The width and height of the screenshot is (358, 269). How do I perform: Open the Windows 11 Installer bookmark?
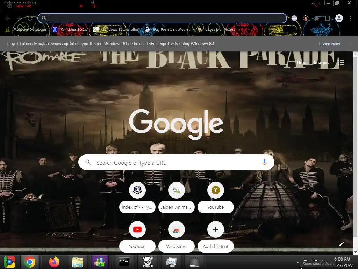(x=116, y=29)
